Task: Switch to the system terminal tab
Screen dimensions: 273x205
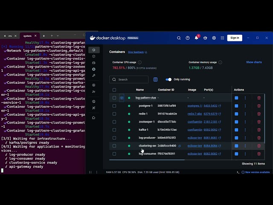Action: [27, 36]
